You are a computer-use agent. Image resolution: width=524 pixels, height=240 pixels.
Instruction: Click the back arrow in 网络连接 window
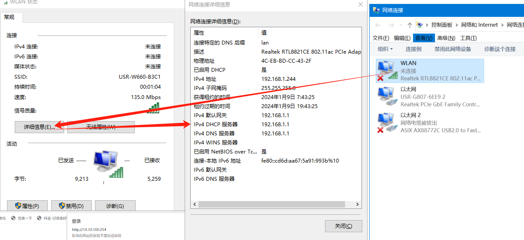378,25
